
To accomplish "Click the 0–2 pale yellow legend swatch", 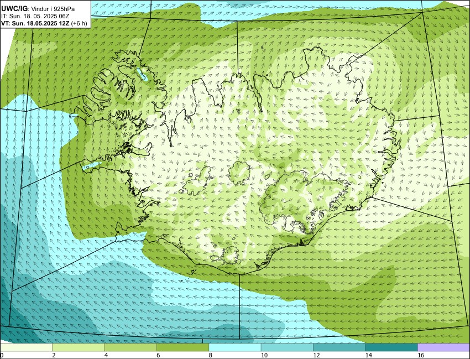I will pyautogui.click(x=26, y=347).
